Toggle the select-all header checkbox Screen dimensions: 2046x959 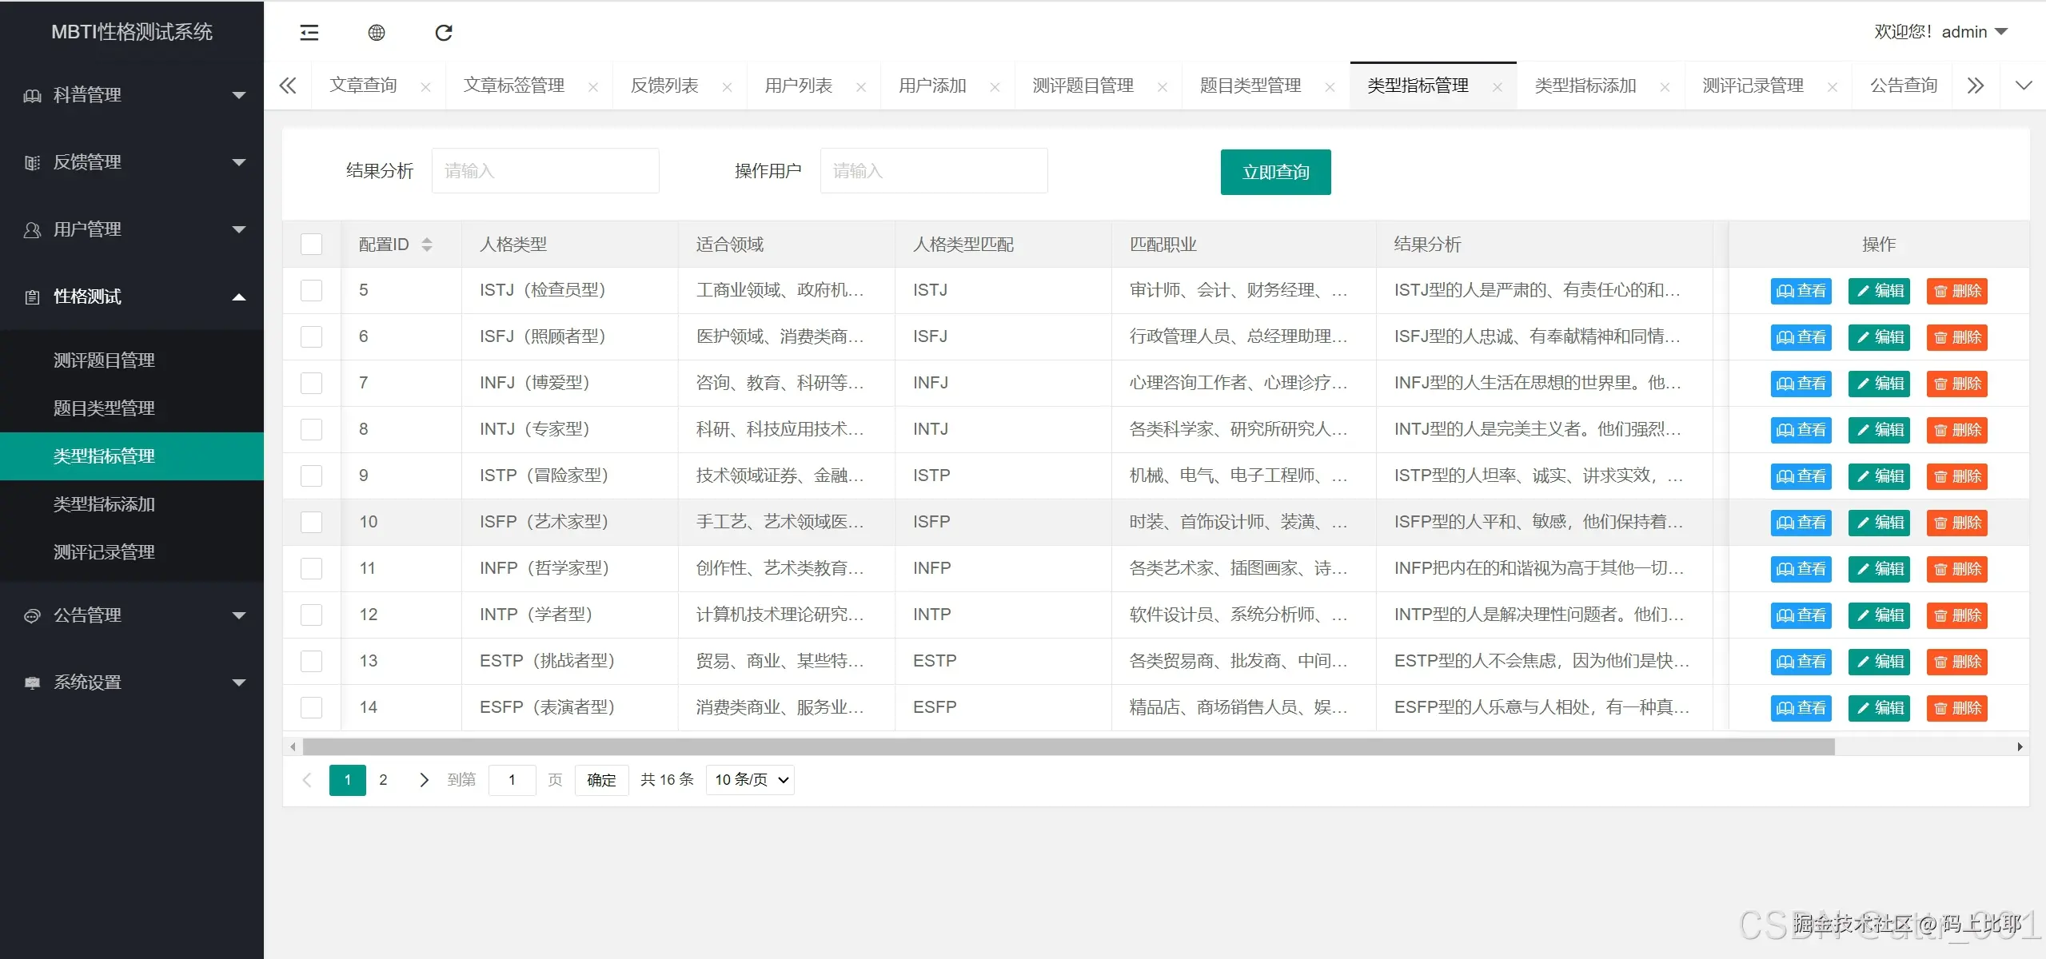(311, 245)
